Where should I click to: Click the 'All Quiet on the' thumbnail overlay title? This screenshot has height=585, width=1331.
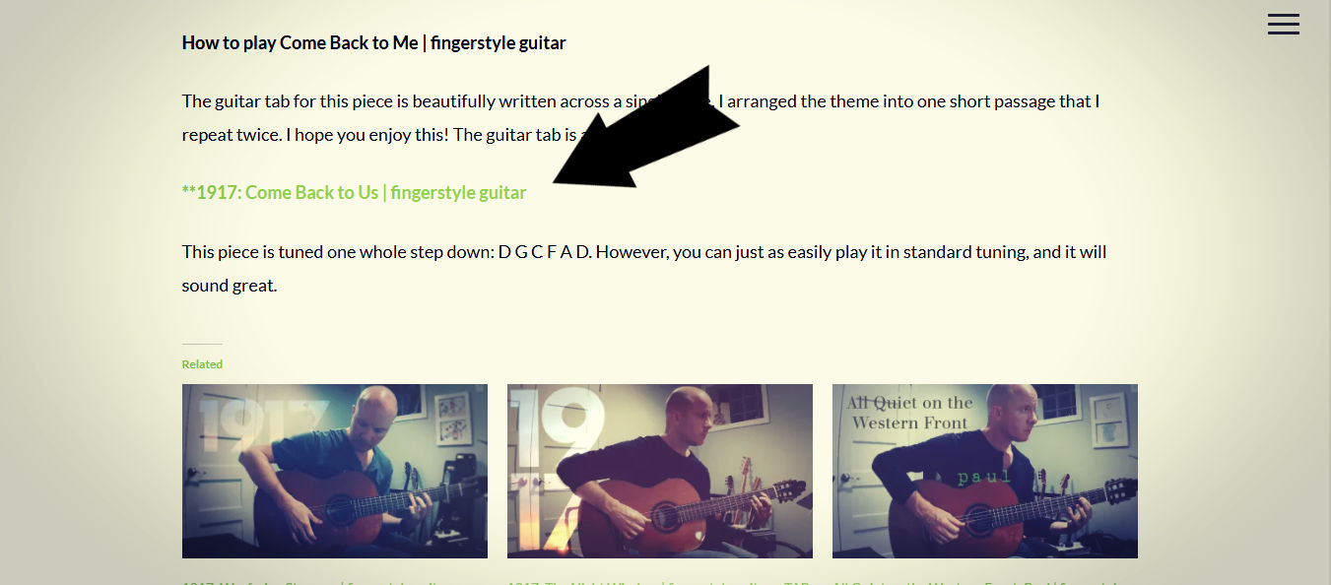pos(909,403)
